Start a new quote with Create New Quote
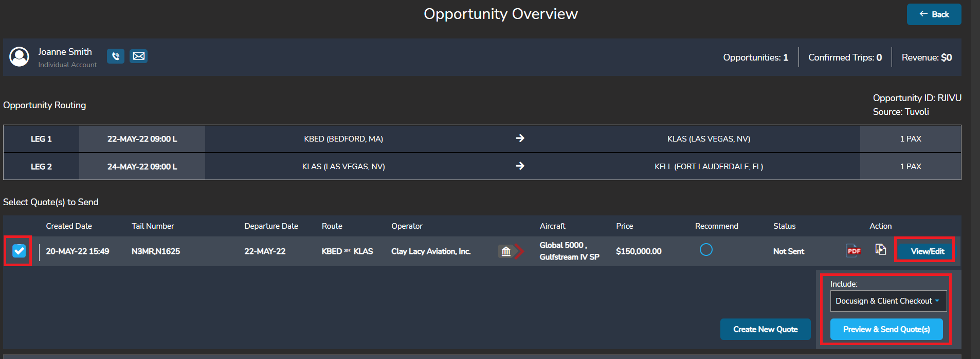Screen dimensions: 980x359 click(765, 329)
